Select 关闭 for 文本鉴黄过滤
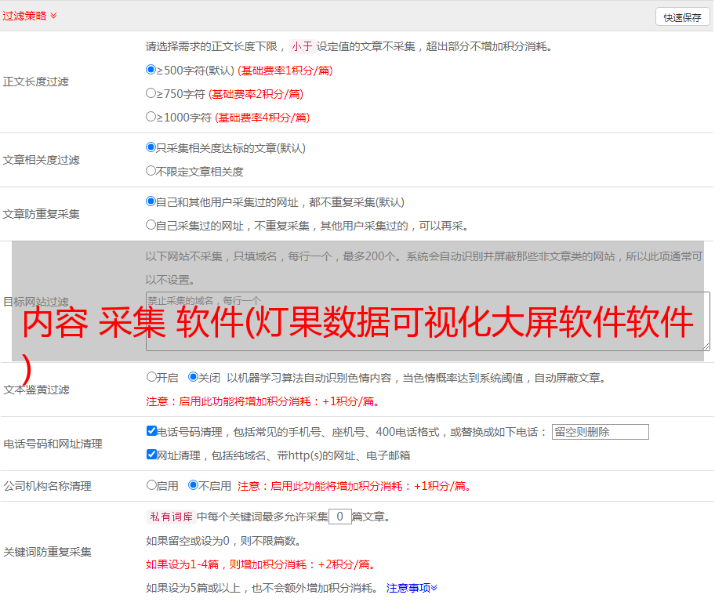 tap(193, 377)
